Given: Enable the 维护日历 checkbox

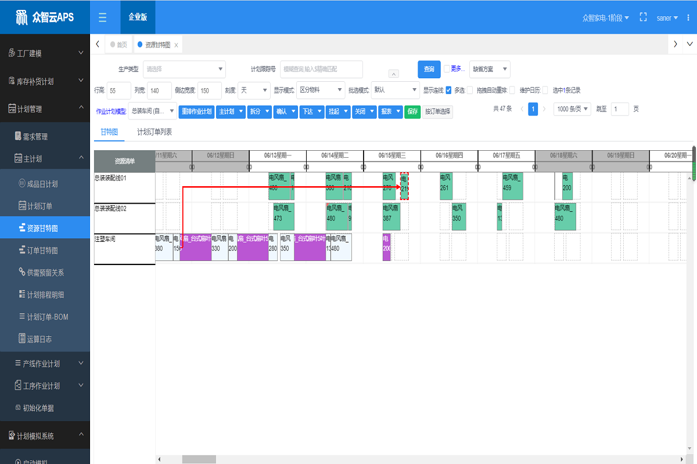Looking at the screenshot, I should tap(545, 90).
